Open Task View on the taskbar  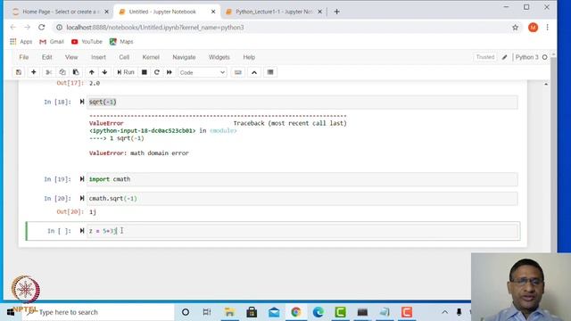pos(207,312)
